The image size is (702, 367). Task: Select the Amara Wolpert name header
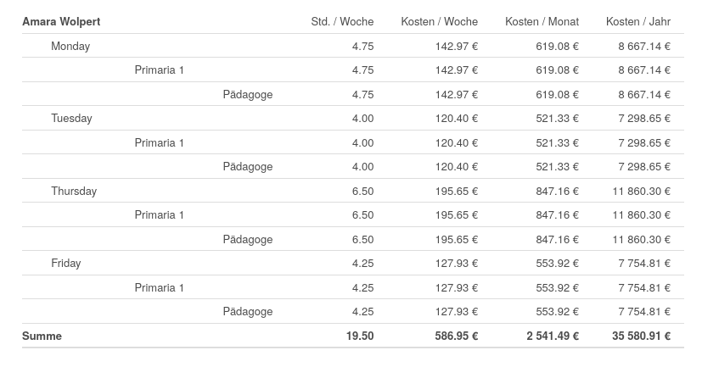(61, 22)
